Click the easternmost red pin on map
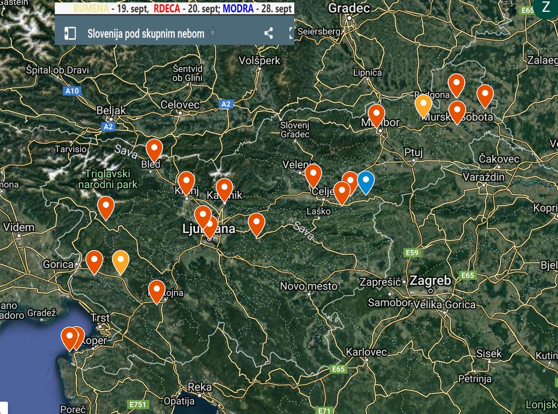The height and width of the screenshot is (414, 558). (x=485, y=95)
